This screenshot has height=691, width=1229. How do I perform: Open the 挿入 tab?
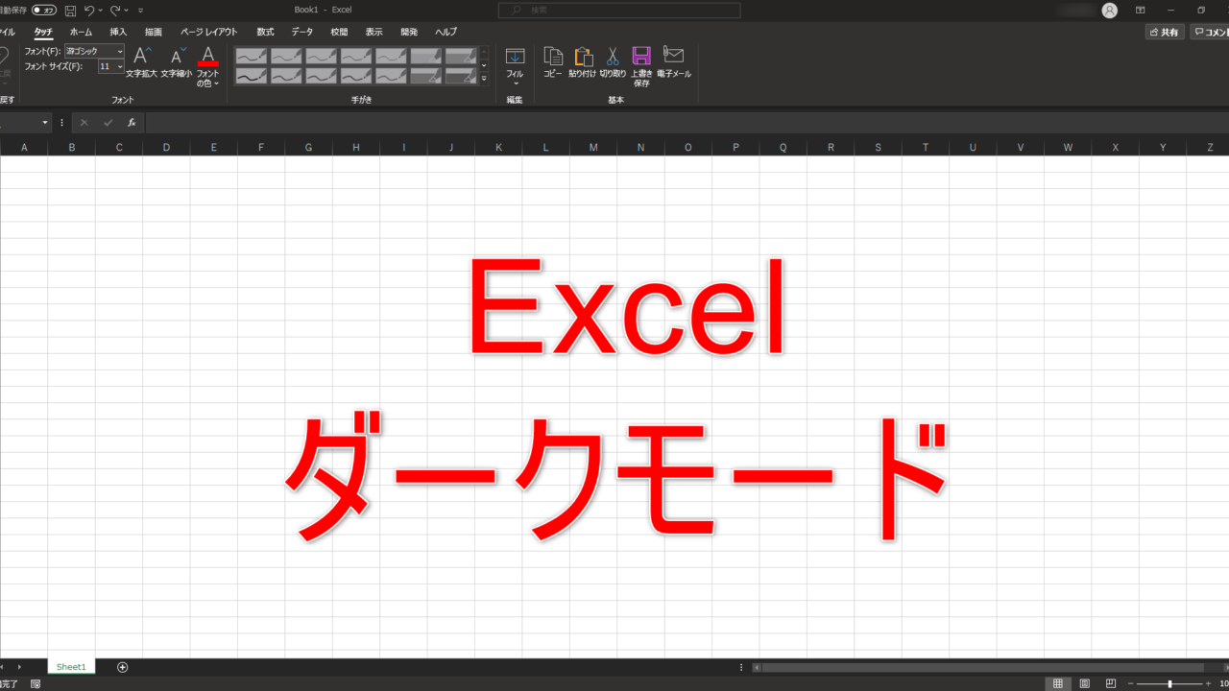pyautogui.click(x=118, y=32)
